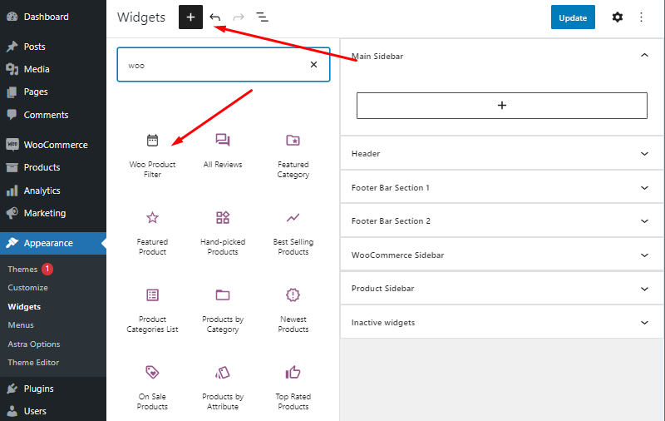Viewport: 665px width, 421px height.
Task: Click the Update button
Action: tap(573, 17)
